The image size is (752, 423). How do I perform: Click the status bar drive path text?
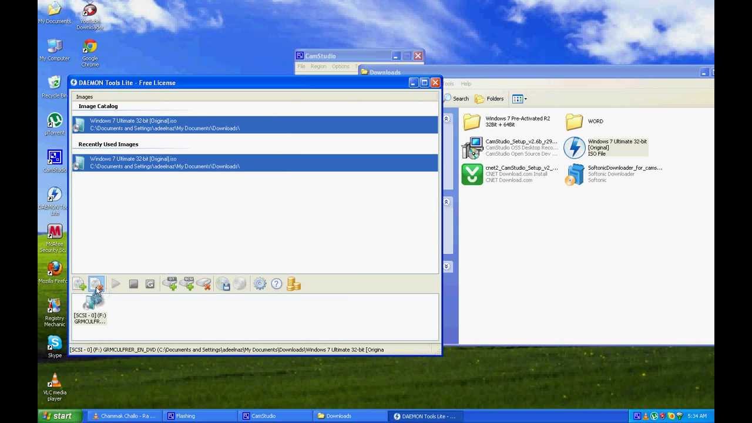coord(226,350)
